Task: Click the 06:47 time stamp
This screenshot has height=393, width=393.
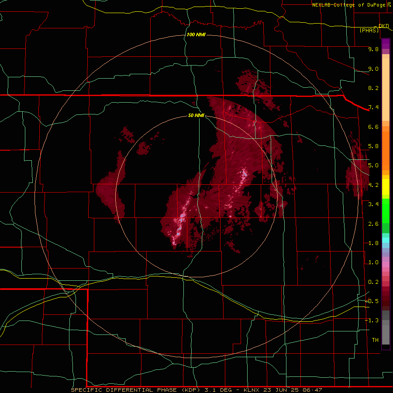Action: click(312, 390)
